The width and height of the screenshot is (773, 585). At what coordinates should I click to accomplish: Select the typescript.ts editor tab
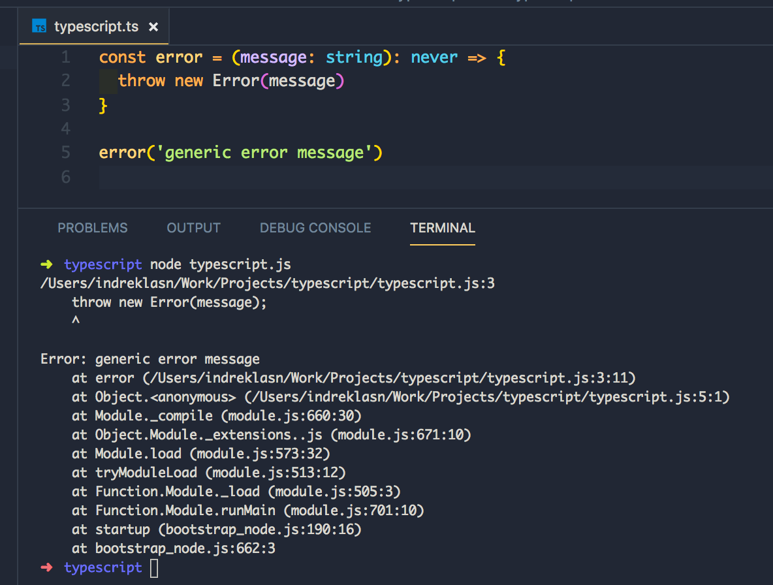click(94, 27)
